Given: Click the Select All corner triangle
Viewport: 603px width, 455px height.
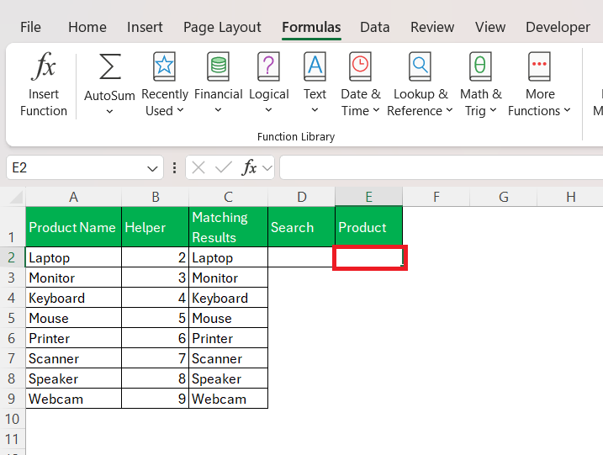Looking at the screenshot, I should (x=16, y=197).
